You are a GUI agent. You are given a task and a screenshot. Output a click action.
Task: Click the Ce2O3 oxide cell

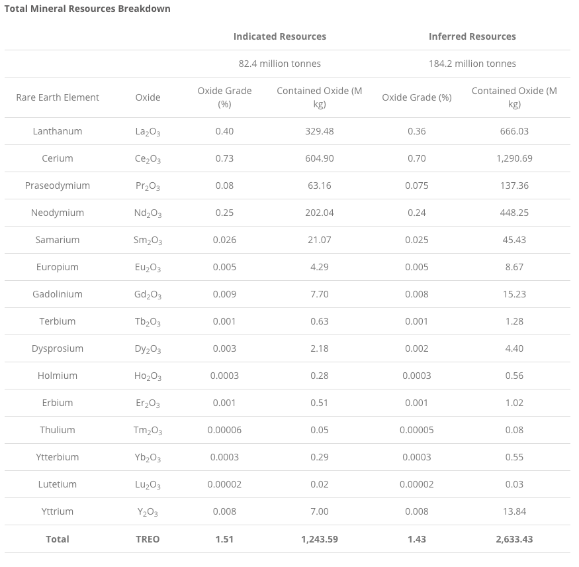tap(148, 159)
